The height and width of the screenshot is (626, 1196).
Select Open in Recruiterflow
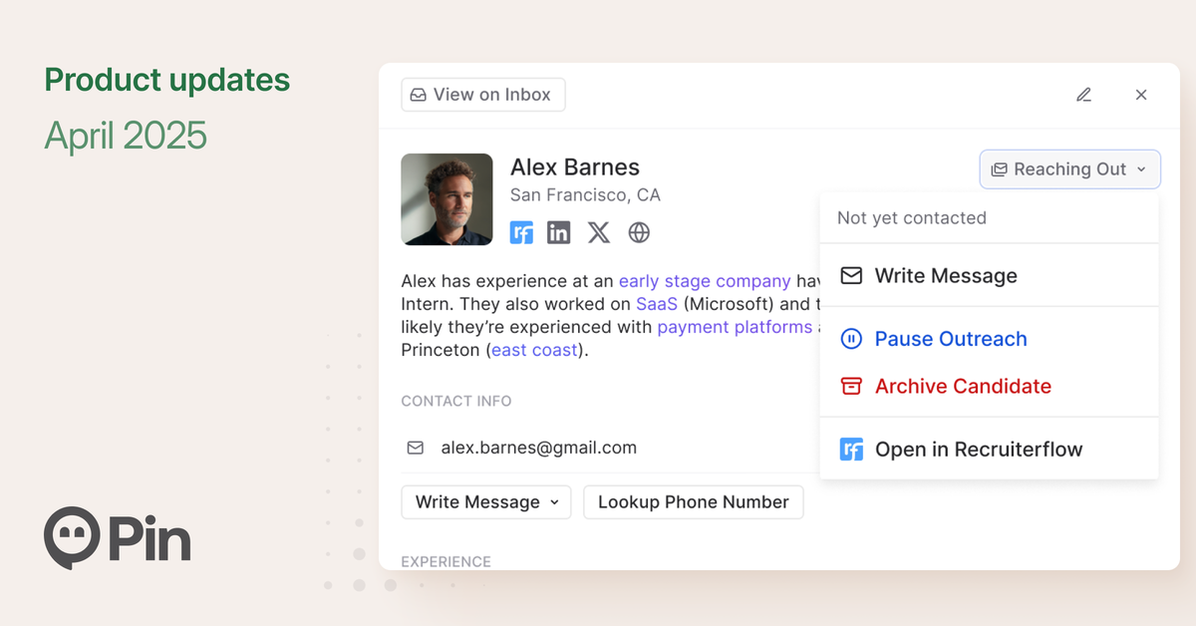pyautogui.click(x=979, y=450)
